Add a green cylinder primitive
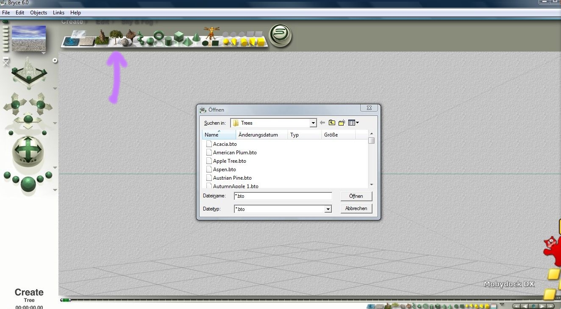The height and width of the screenshot is (309, 561). pyautogui.click(x=168, y=41)
